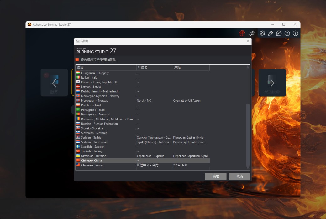
Task: Click the info circle icon
Action: pos(295,33)
